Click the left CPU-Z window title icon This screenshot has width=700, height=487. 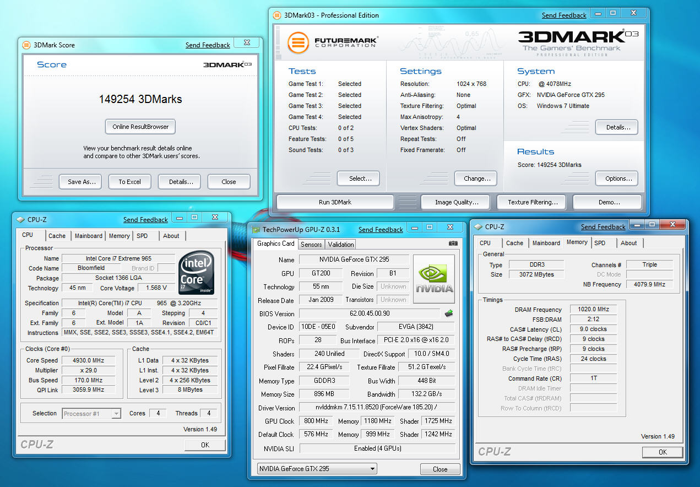point(20,219)
